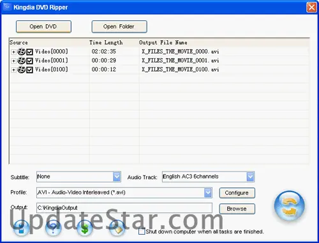Viewport: 319px width, 243px height.
Task: Close the Kingdia DVD Ripper window
Action: coord(311,7)
